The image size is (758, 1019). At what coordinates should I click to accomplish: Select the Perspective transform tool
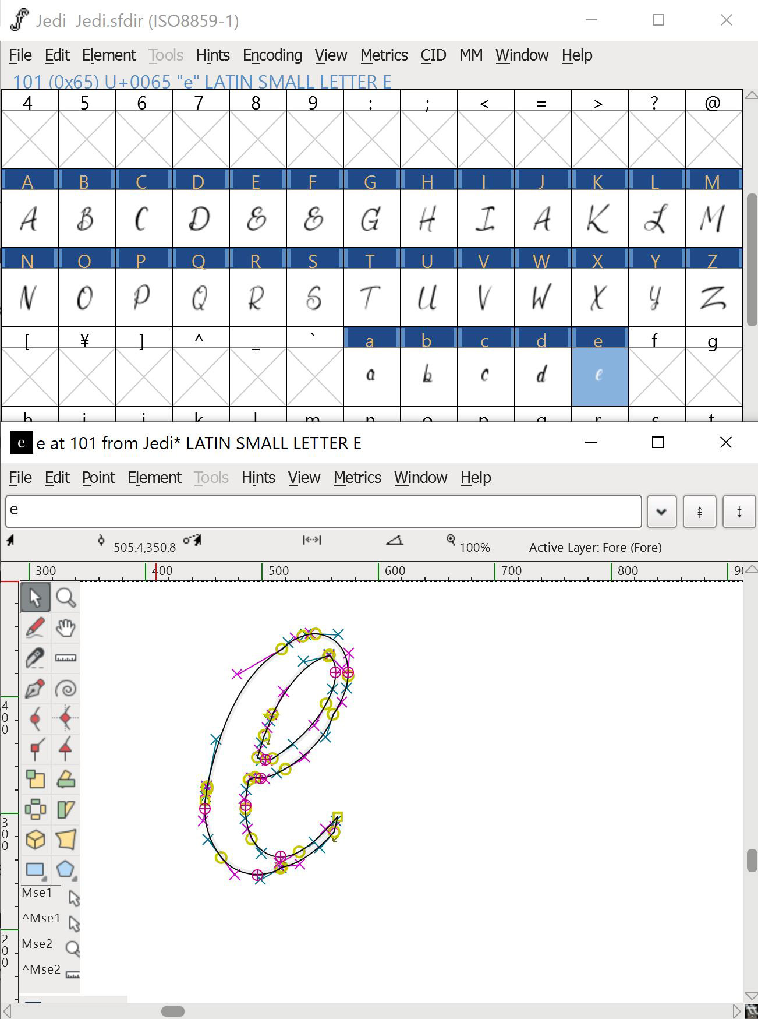click(x=66, y=840)
